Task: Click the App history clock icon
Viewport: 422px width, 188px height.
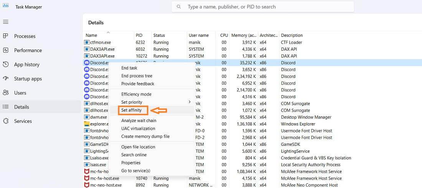Action: (5, 64)
